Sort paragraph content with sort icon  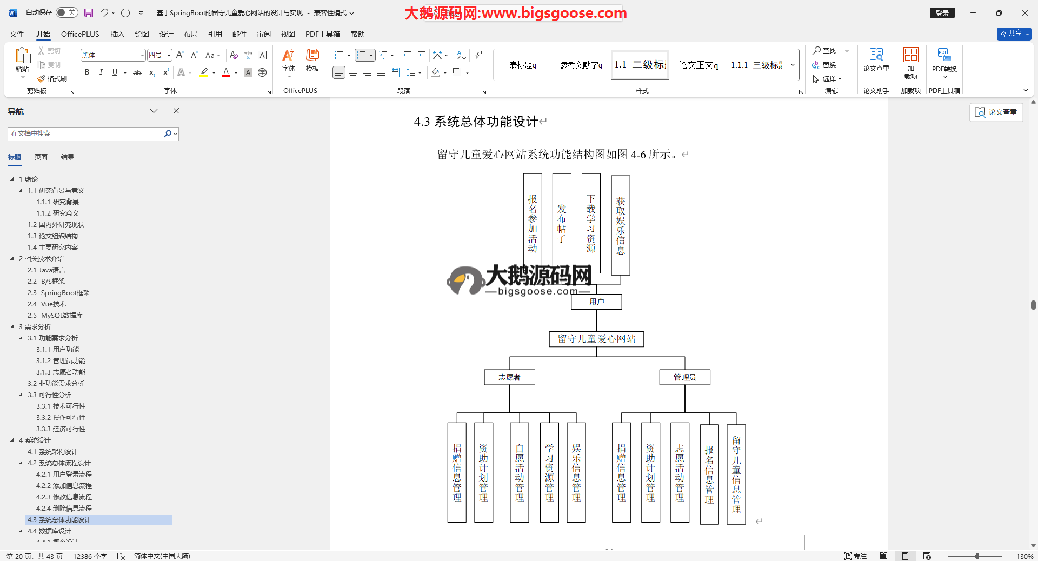coord(461,55)
